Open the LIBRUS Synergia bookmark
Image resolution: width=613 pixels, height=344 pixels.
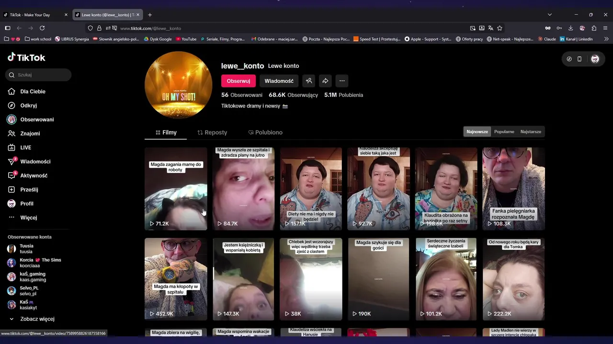point(72,39)
